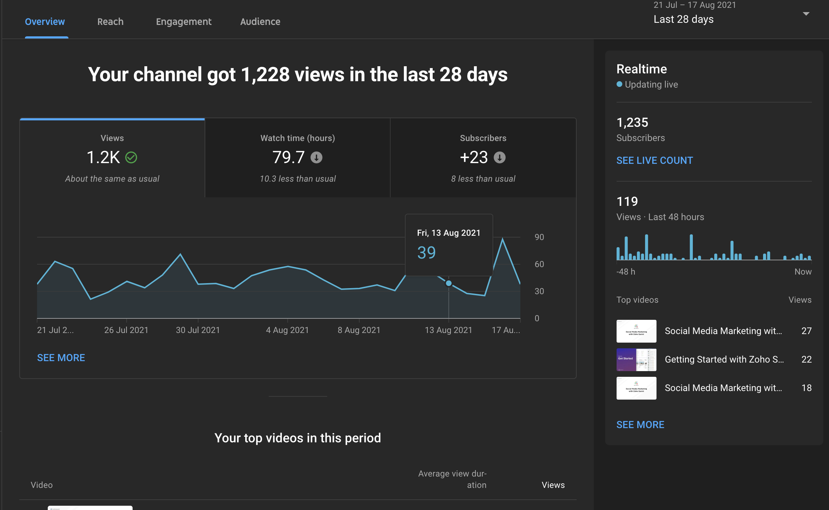Image resolution: width=829 pixels, height=510 pixels.
Task: Open date range dropdown arrow
Action: (x=806, y=14)
